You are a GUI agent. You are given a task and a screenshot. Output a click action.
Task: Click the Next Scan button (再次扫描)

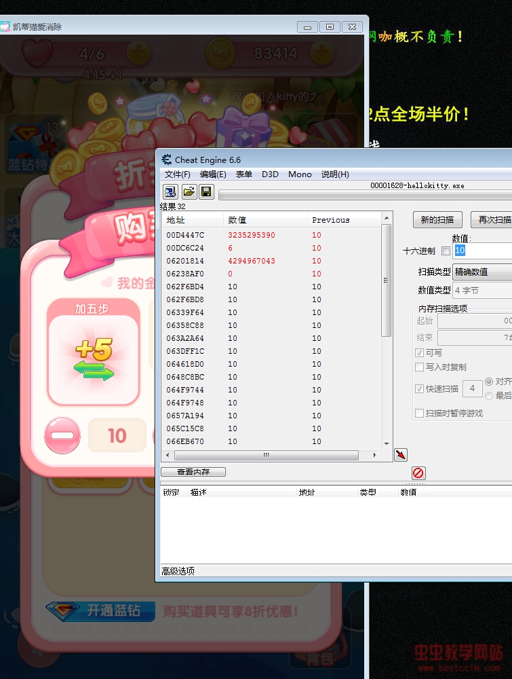point(492,219)
